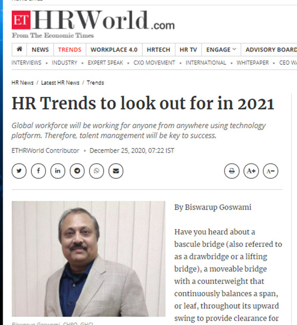Click date 'December 25, 2020, 07:22 IST'
This screenshot has width=297, height=325.
132,151
